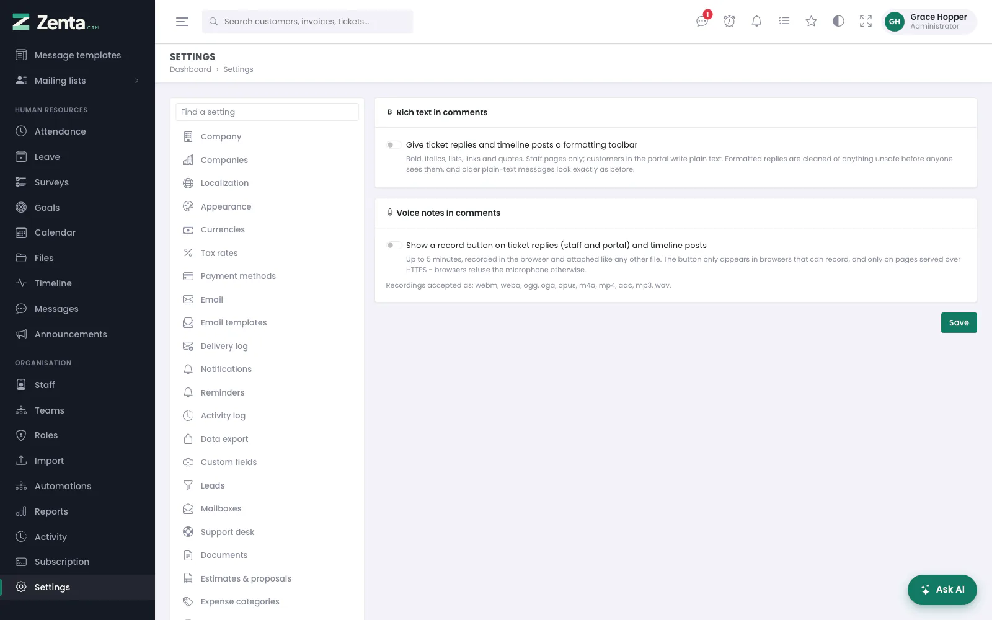Screen dimensions: 992x620
Task: Open Payment methods settings
Action: click(x=267, y=276)
